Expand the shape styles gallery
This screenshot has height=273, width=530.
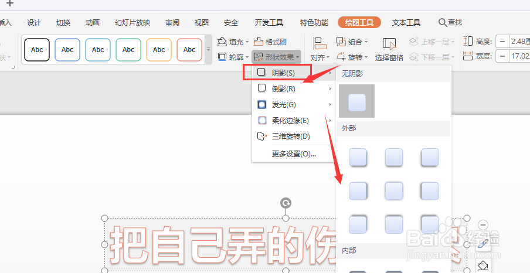click(x=209, y=49)
